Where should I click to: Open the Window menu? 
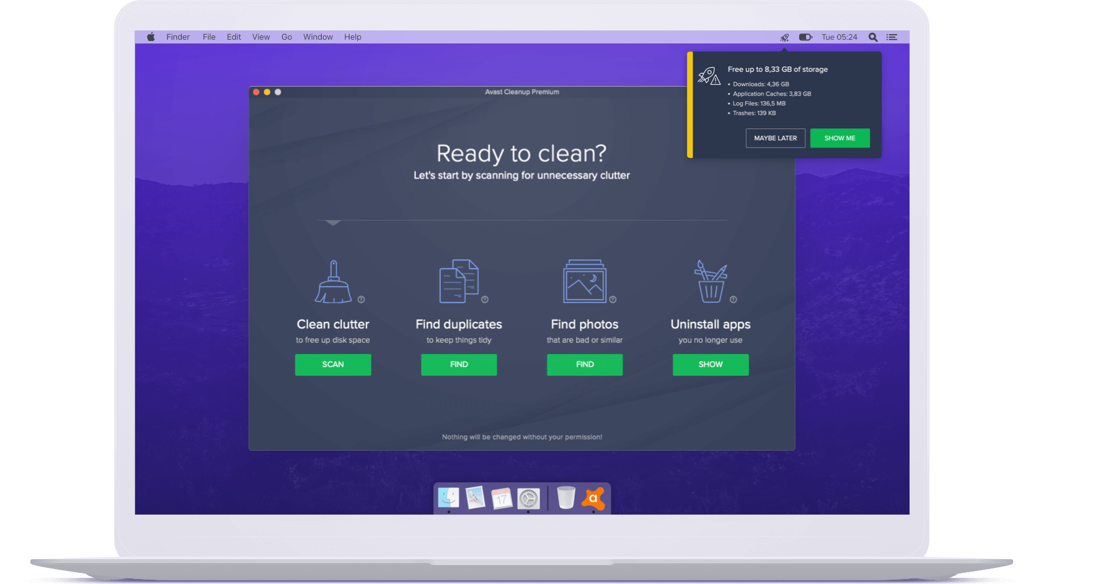coord(318,37)
